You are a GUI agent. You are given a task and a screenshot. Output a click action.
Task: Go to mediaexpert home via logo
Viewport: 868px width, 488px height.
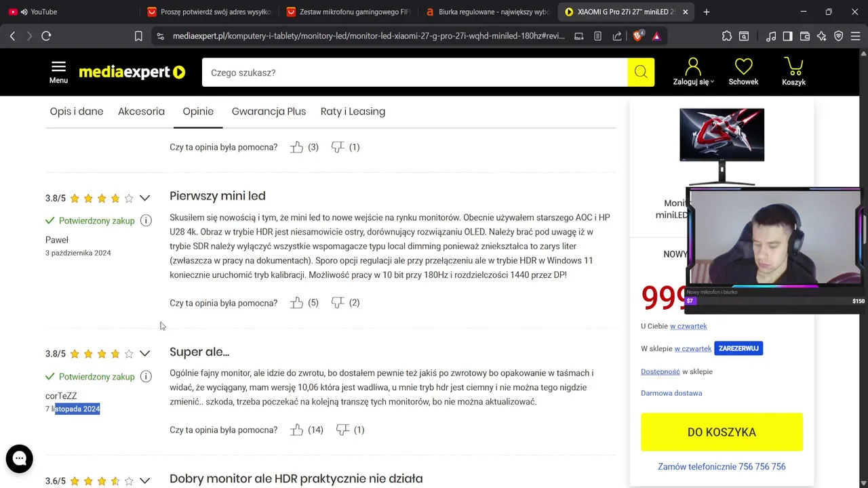click(132, 72)
